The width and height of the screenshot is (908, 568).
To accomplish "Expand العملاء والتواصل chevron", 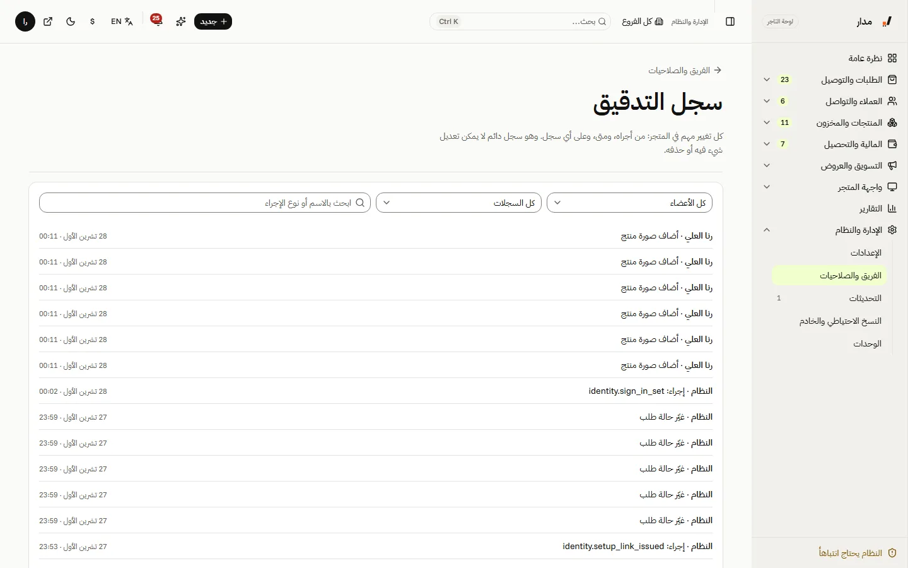I will tap(767, 101).
